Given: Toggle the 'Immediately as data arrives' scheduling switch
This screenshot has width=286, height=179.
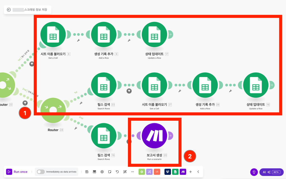Looking at the screenshot, I should (x=41, y=172).
